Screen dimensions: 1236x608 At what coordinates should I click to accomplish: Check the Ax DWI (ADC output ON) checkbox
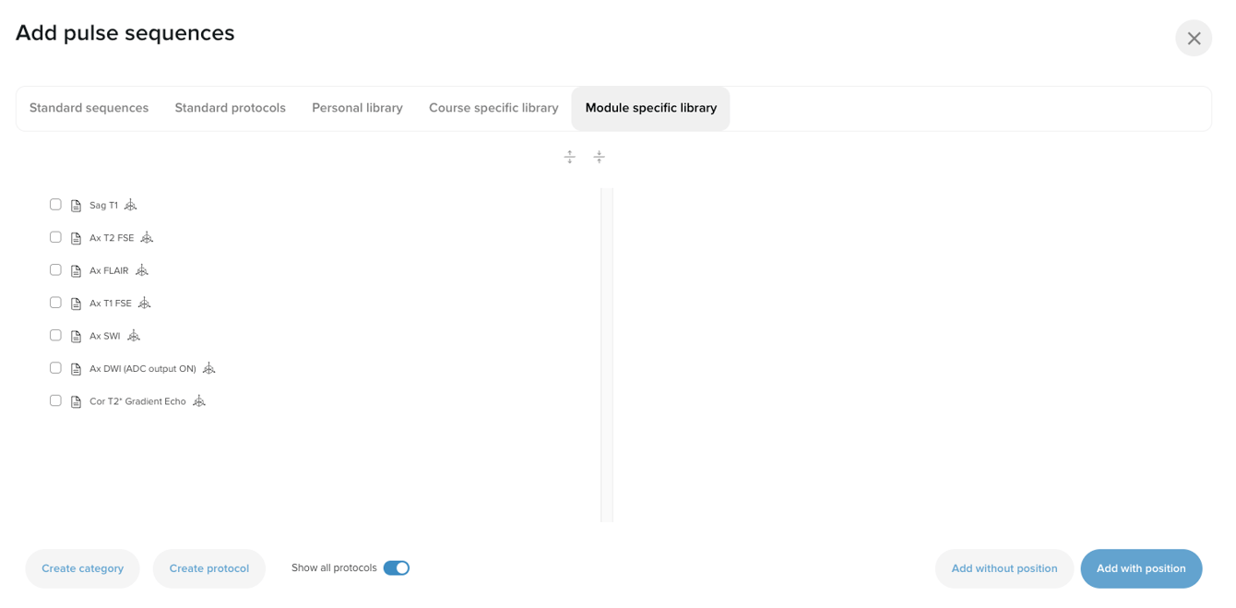(x=55, y=368)
